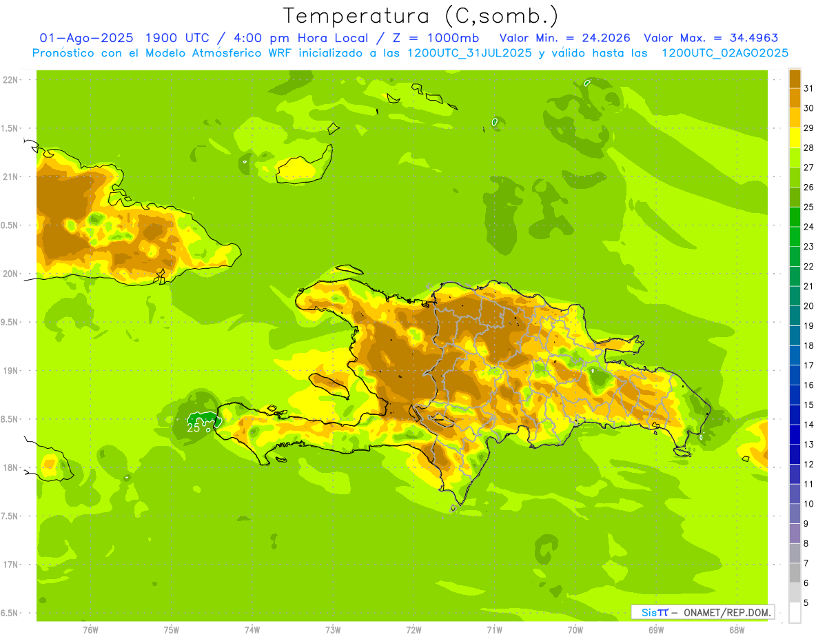Screen dimensions: 827x639
Task: Click the '21' color scale label
Action: [x=808, y=286]
